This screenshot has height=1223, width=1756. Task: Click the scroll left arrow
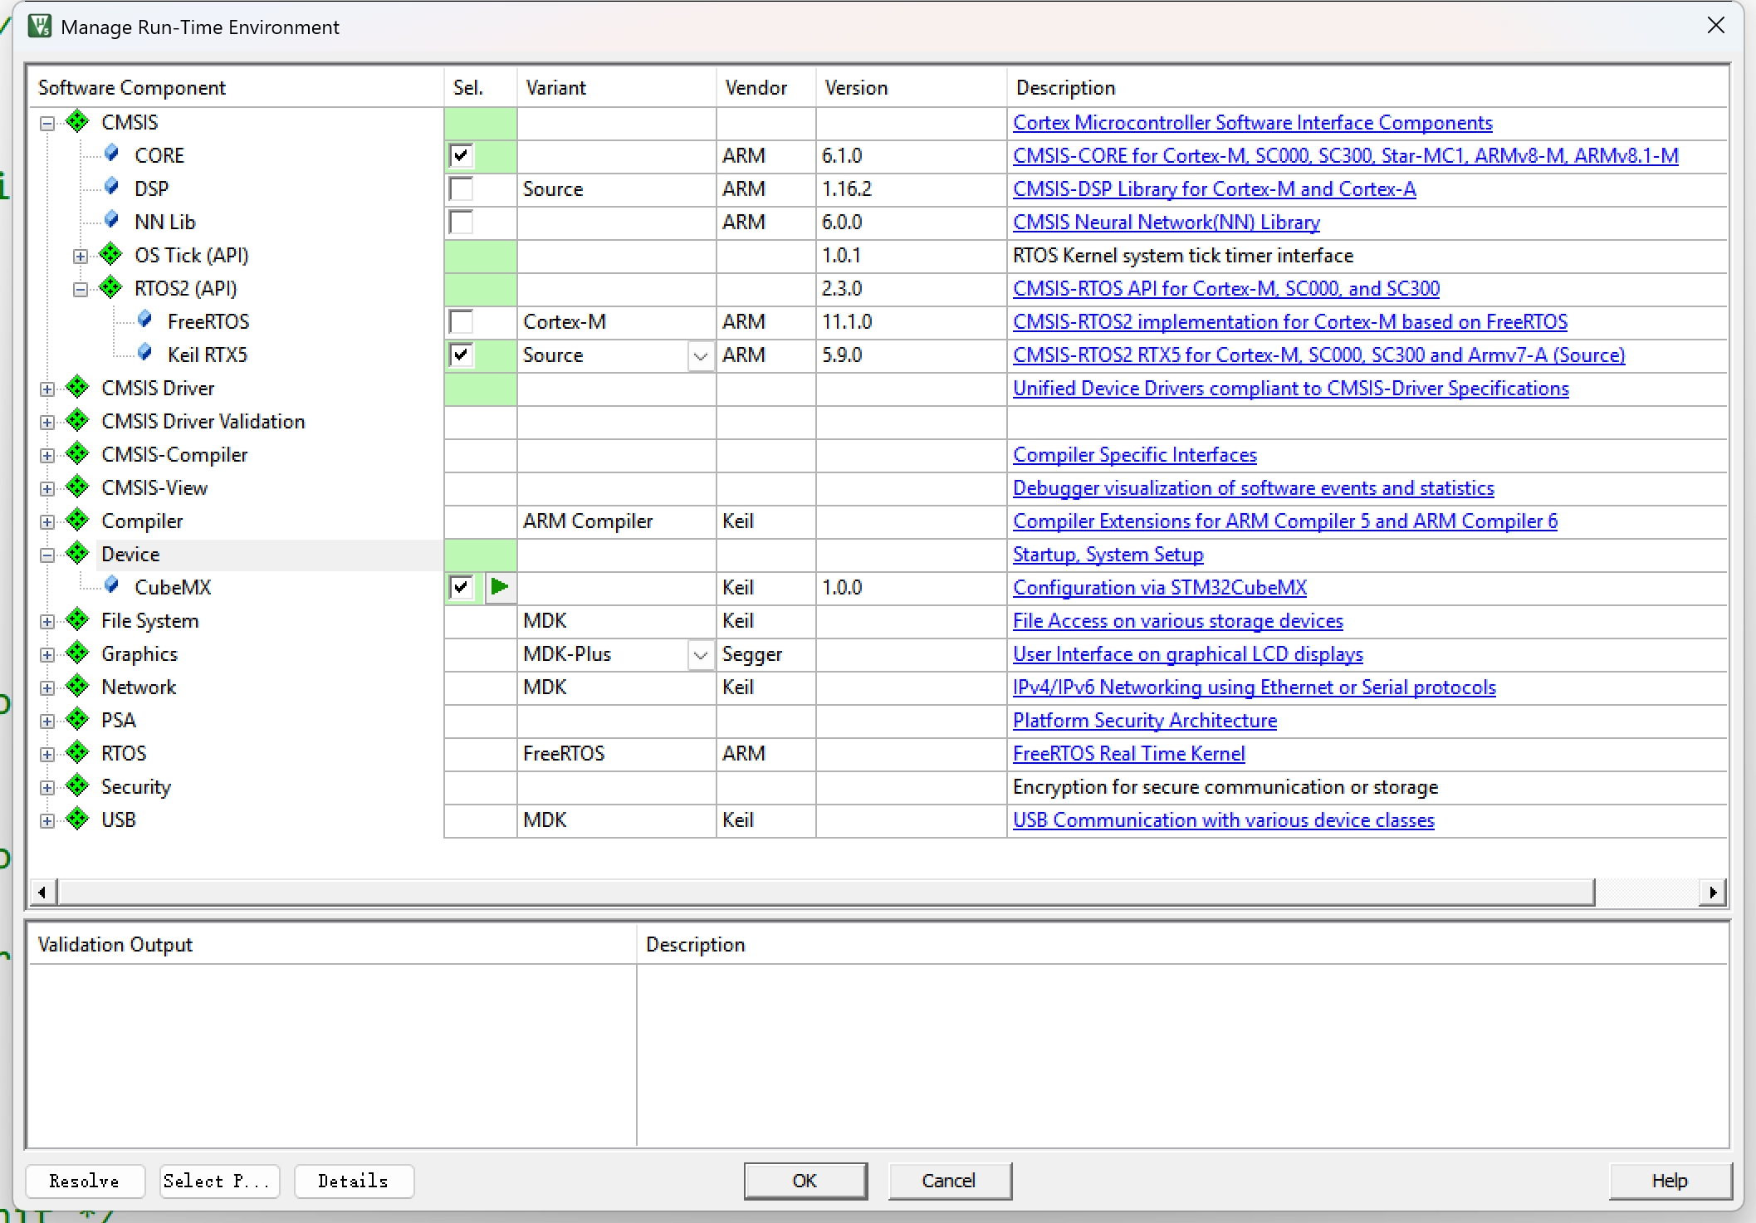point(43,893)
